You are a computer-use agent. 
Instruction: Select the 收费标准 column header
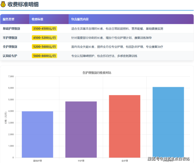click(x=37, y=19)
